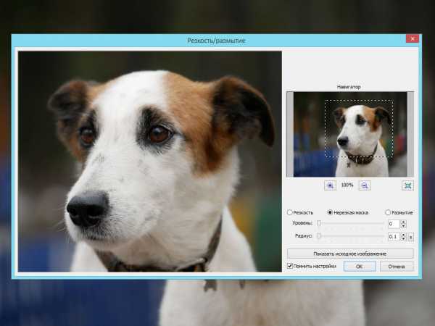Confirm with the OK button
The width and height of the screenshot is (435, 326).
point(360,267)
